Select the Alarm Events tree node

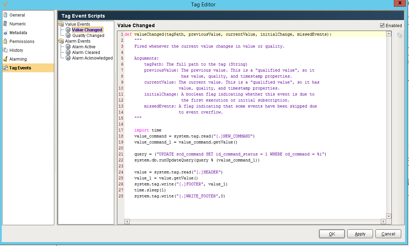coord(78,41)
